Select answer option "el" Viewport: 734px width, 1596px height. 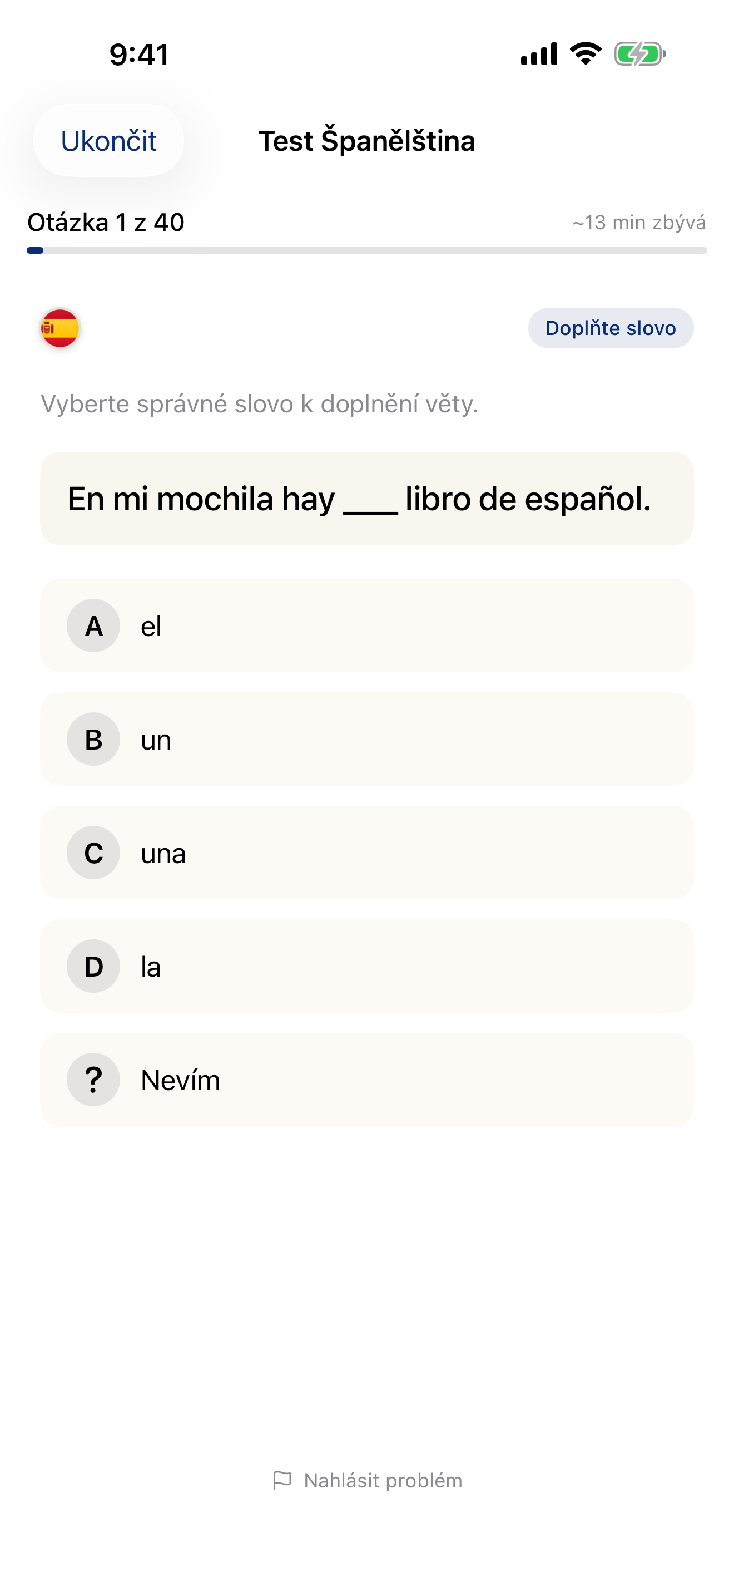[x=366, y=625]
